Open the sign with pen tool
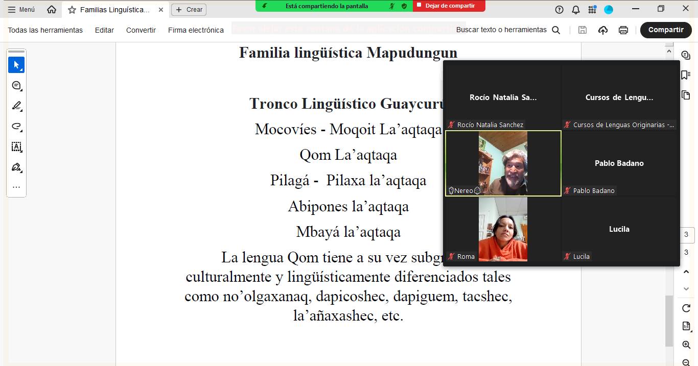The height and width of the screenshot is (366, 698). pyautogui.click(x=16, y=167)
